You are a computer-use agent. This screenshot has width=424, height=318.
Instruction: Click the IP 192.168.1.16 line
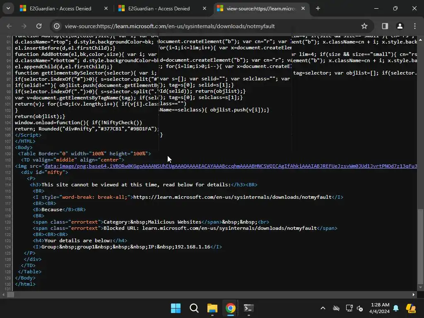128,247
